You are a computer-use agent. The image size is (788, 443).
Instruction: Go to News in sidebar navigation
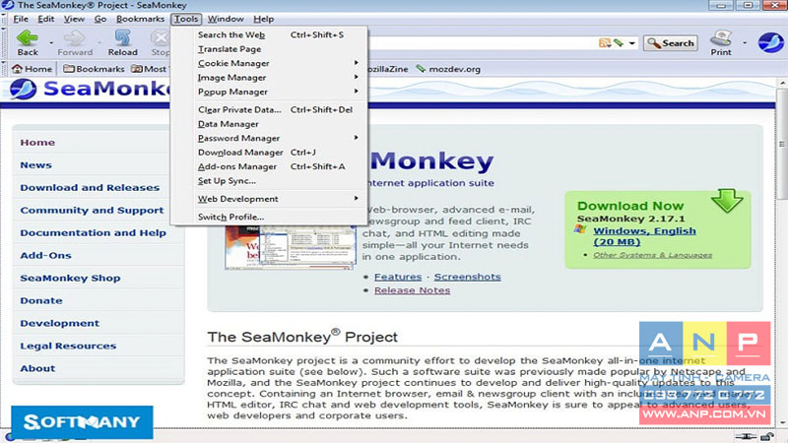35,164
